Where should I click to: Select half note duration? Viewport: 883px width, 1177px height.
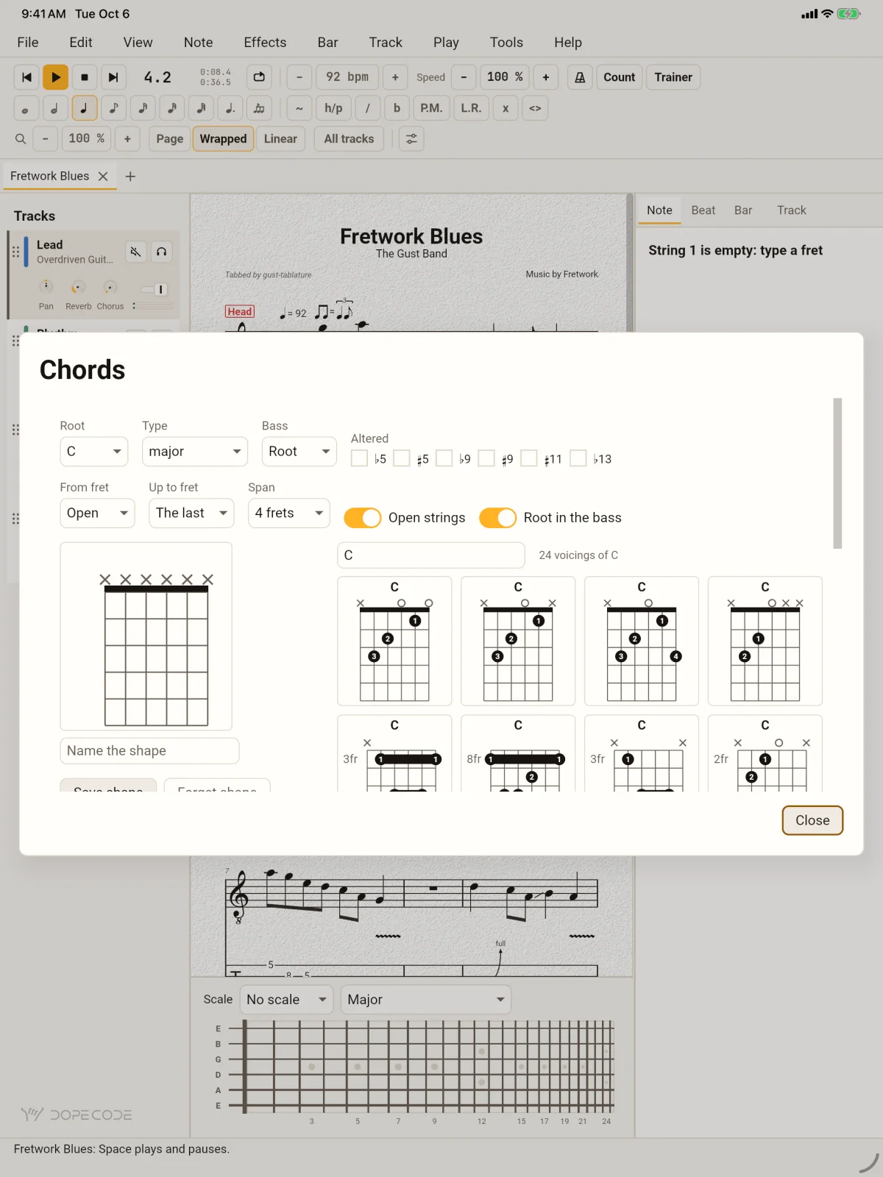pos(55,108)
